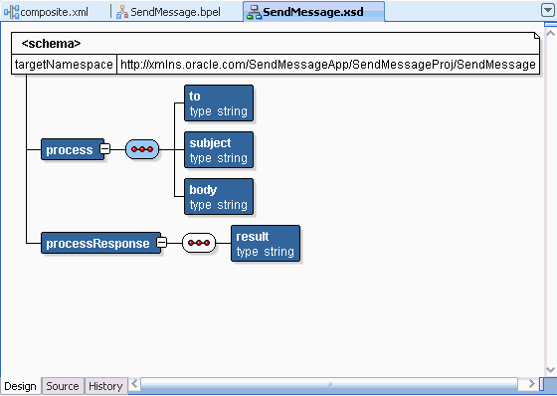The image size is (557, 396).
Task: Switch to the Design view tab
Action: tap(20, 386)
